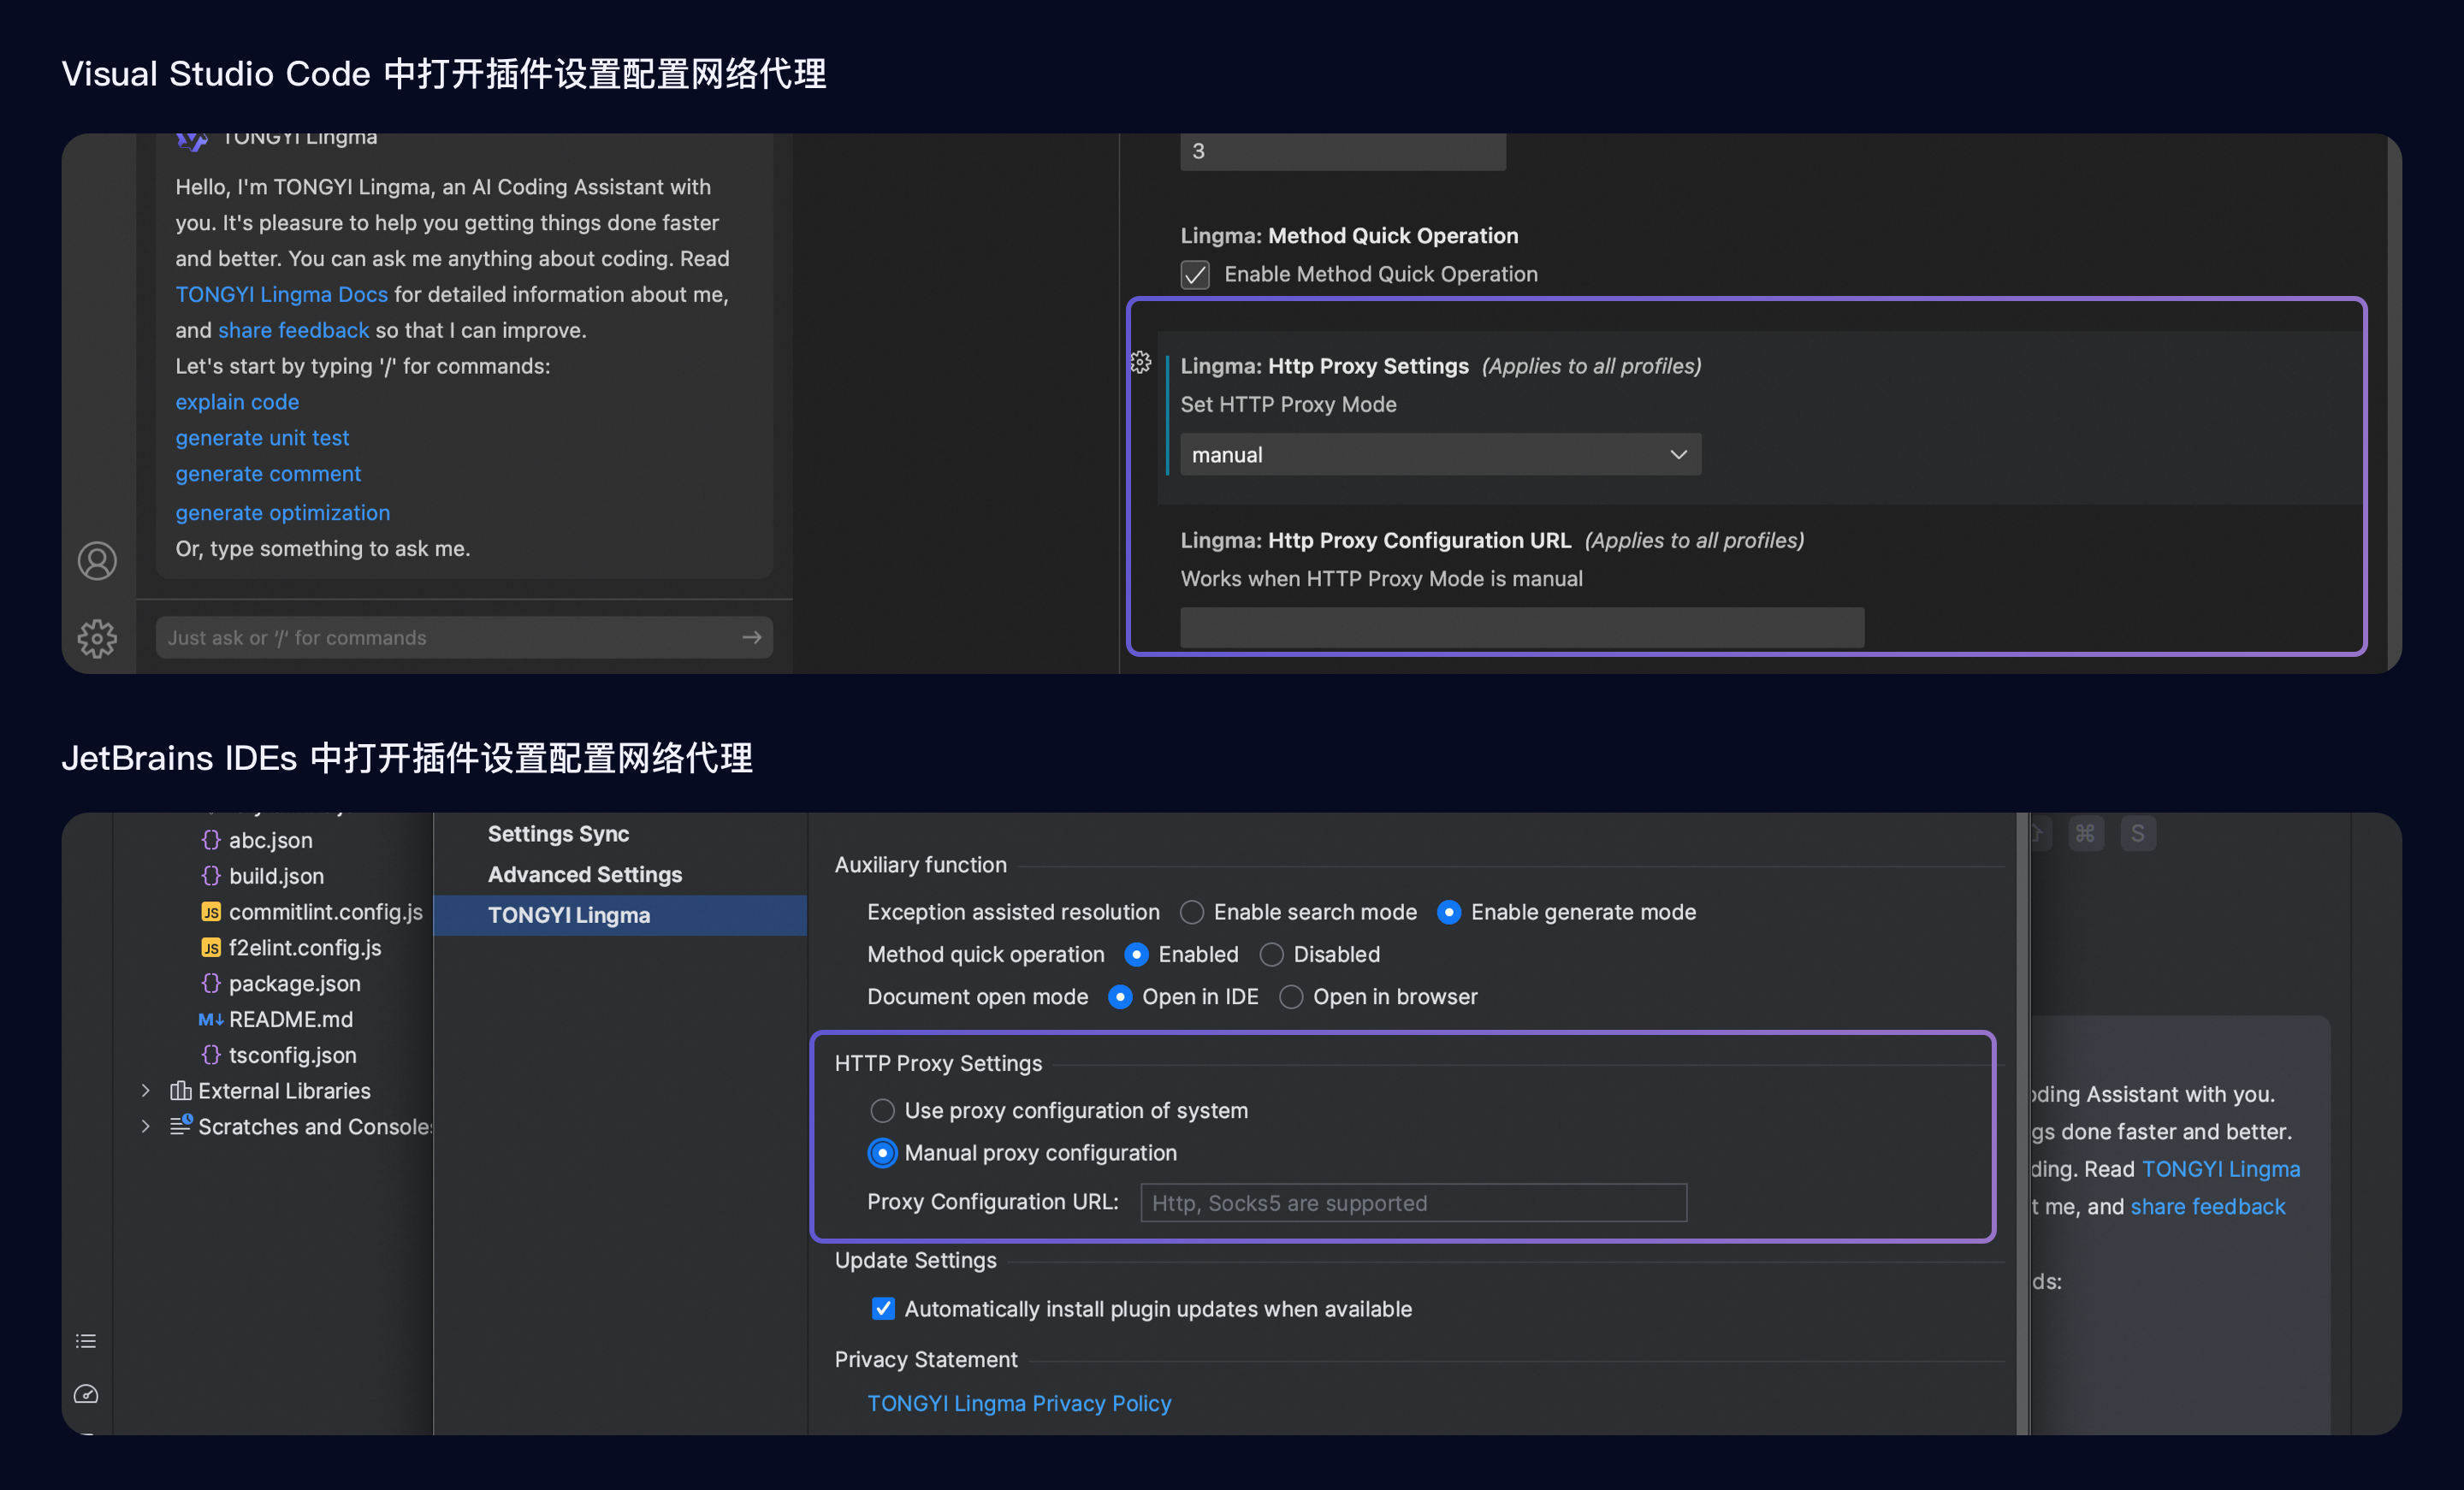Select Advanced Settings in settings list
This screenshot has height=1490, width=2464.
pos(585,875)
